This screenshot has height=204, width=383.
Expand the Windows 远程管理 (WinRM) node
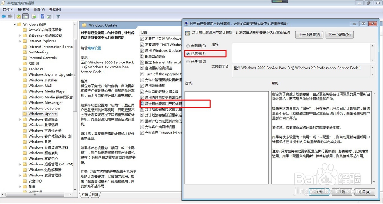pos(20,164)
